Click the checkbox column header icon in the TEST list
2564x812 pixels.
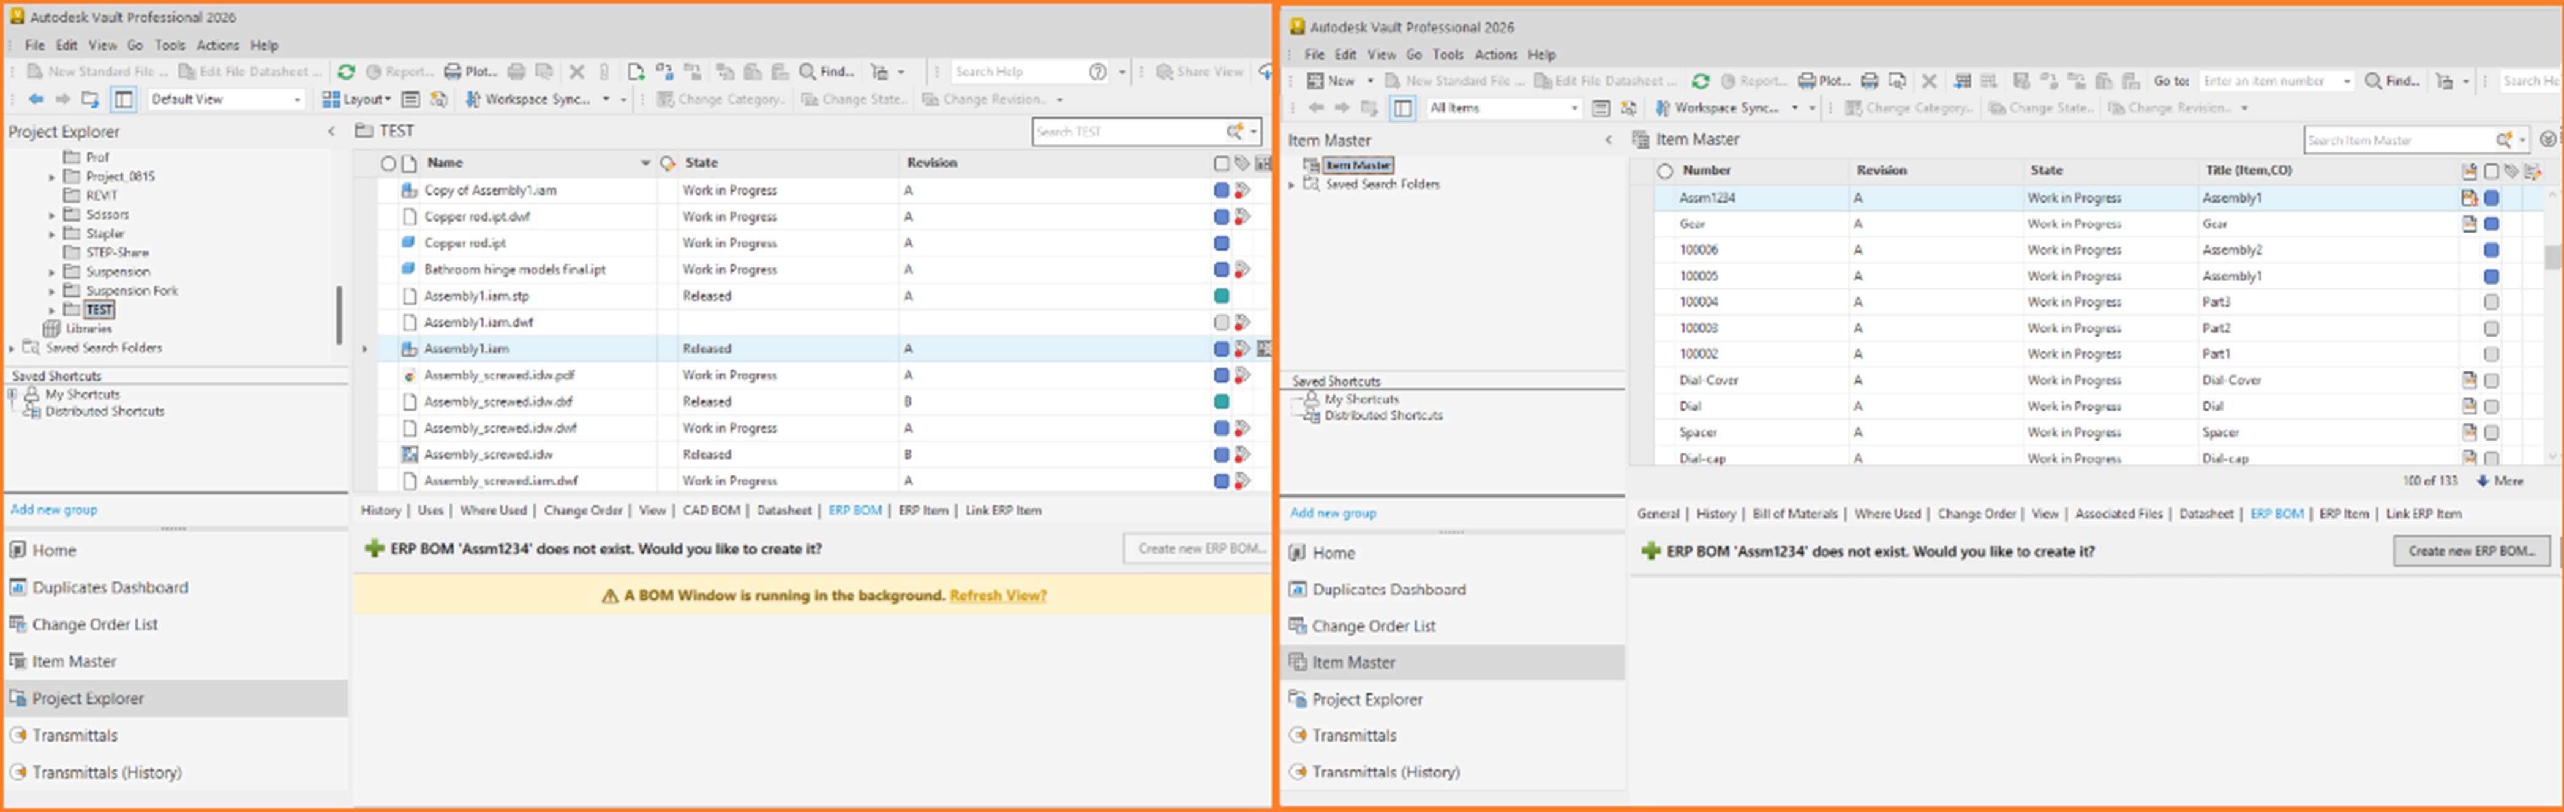1221,163
